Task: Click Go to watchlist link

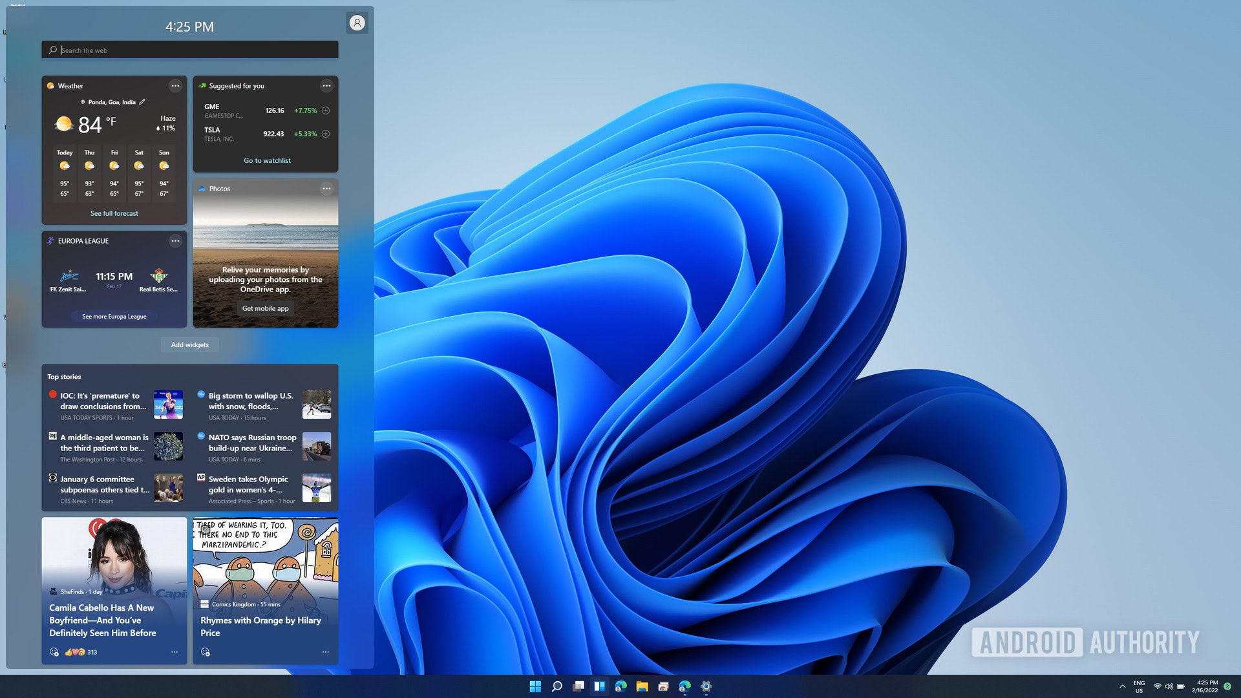Action: 267,160
